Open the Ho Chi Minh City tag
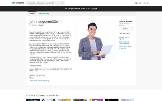 coord(43,81)
